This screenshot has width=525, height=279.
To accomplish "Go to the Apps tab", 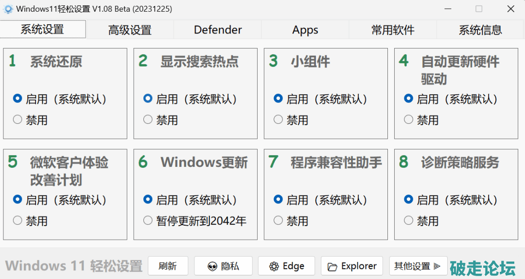I will 305,30.
